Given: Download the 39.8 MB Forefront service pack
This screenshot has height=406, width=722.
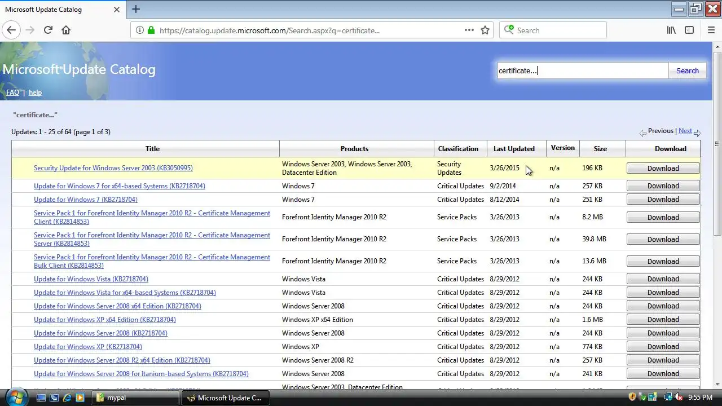Looking at the screenshot, I should (663, 239).
